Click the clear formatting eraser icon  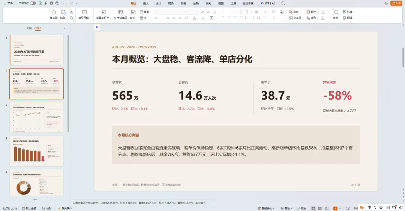coord(214,12)
